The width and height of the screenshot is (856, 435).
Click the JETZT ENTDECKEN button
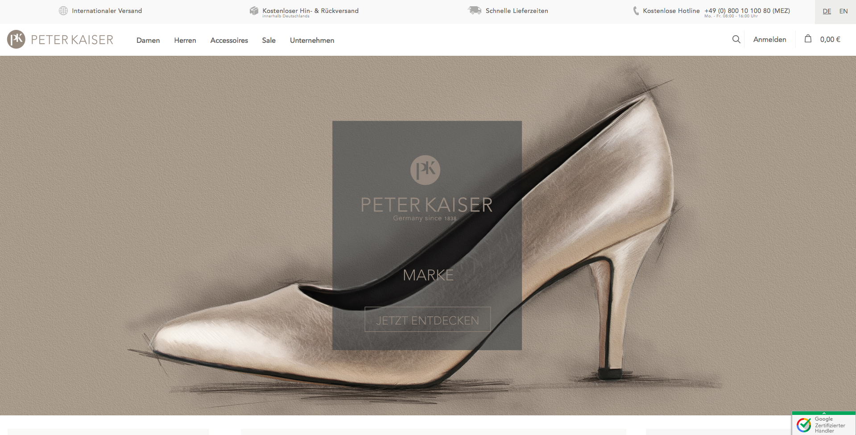pos(427,319)
